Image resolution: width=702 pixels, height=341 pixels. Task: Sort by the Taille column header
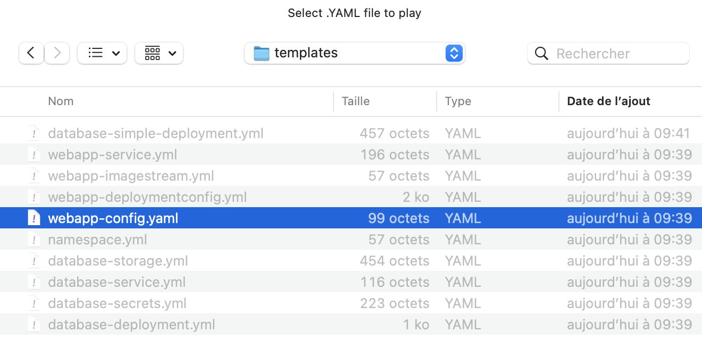click(355, 101)
